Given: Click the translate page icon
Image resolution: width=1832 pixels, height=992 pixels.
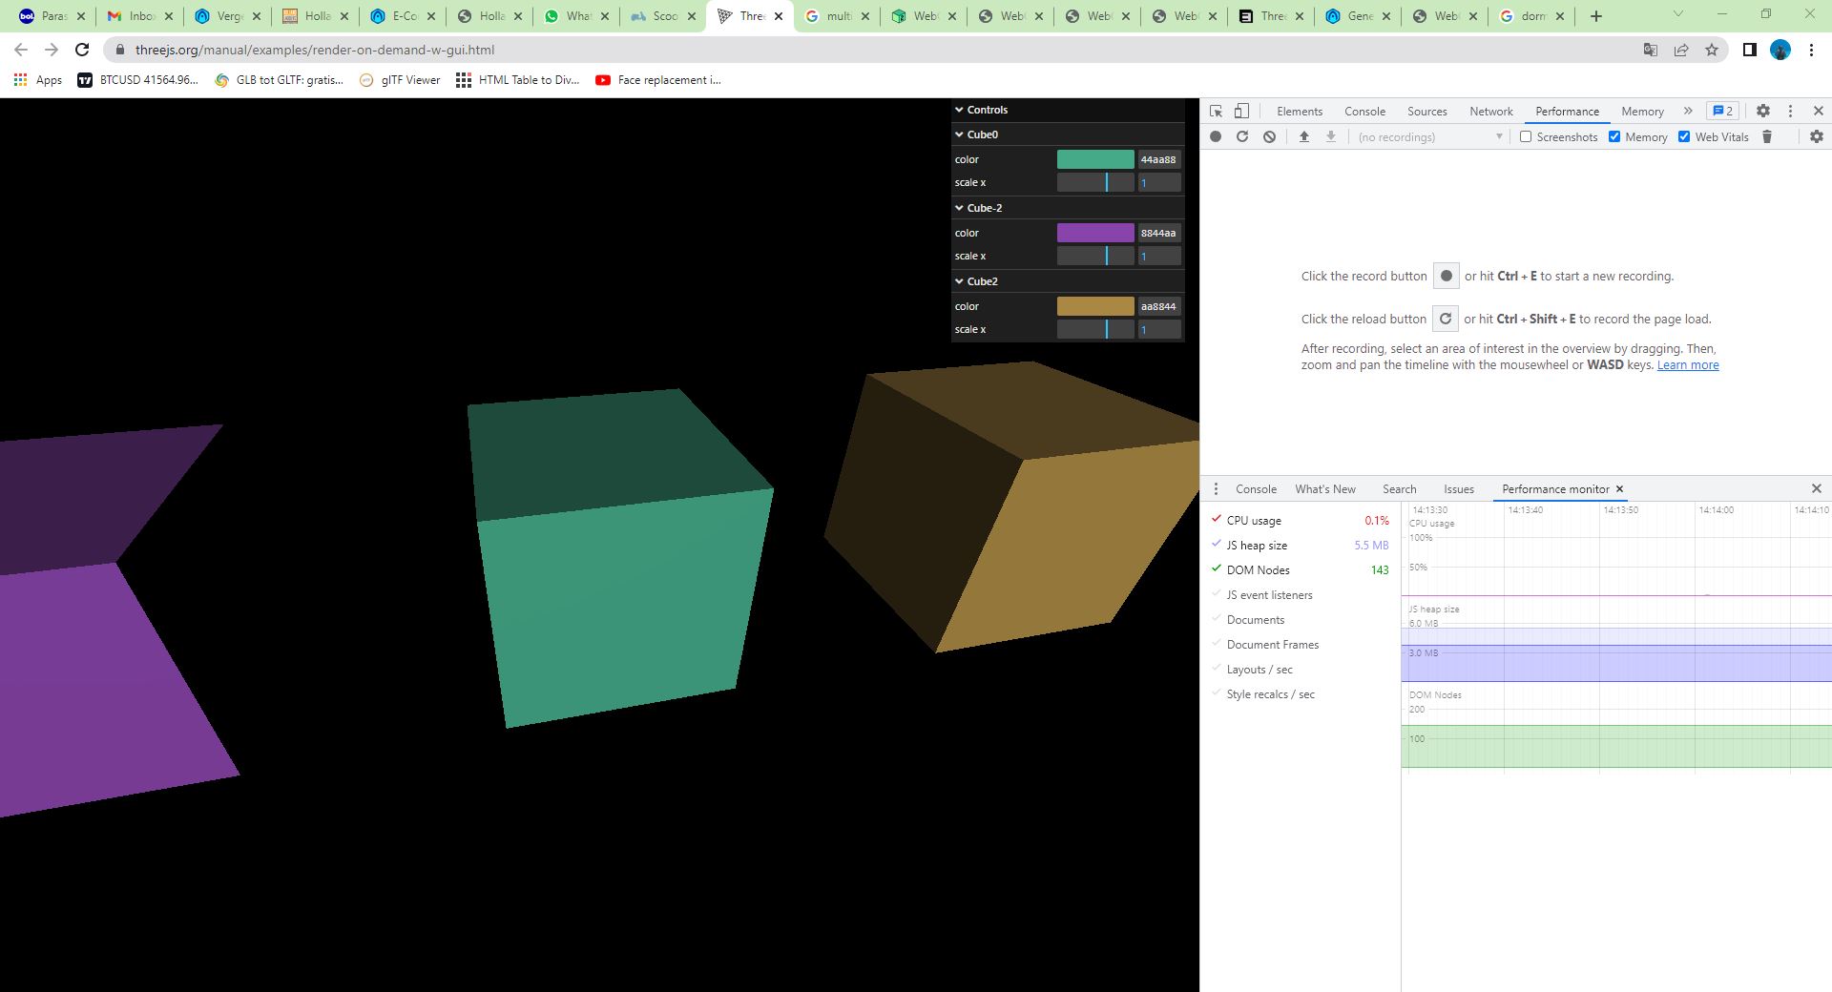Looking at the screenshot, I should click(1651, 50).
